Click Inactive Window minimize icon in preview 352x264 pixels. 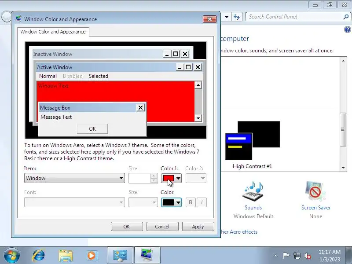167,54
